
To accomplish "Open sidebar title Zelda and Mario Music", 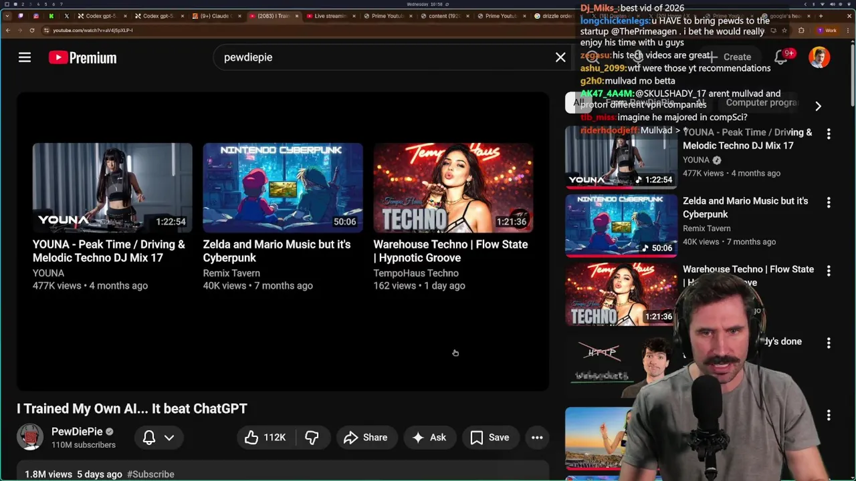I will click(x=745, y=208).
